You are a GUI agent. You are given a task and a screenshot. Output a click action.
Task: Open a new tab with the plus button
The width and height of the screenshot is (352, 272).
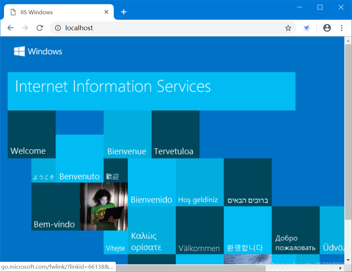[124, 12]
